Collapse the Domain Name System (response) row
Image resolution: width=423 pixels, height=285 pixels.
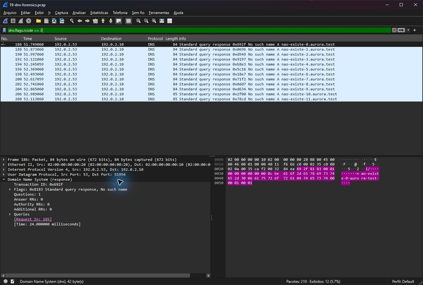[4, 179]
